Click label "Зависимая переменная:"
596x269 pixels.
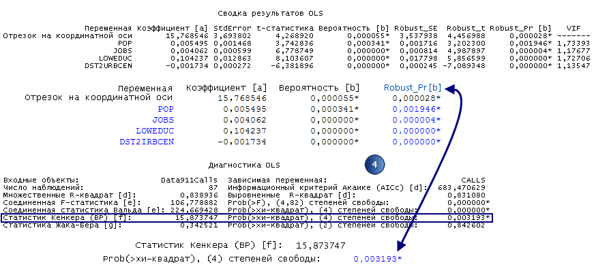(278, 180)
